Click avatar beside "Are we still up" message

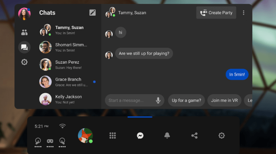click(x=109, y=55)
